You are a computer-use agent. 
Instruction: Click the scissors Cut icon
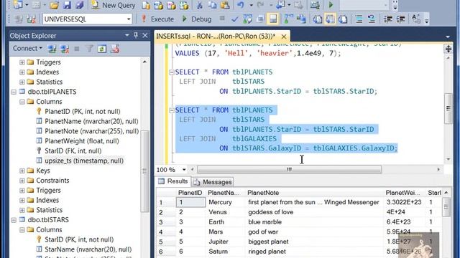pos(200,5)
